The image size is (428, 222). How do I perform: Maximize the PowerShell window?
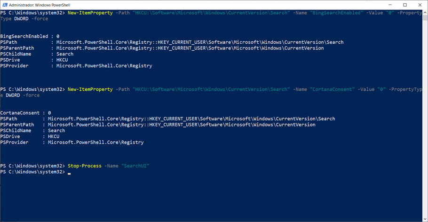click(x=405, y=5)
